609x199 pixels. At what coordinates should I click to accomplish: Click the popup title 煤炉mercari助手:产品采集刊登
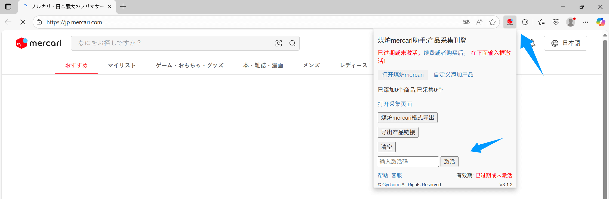[422, 41]
